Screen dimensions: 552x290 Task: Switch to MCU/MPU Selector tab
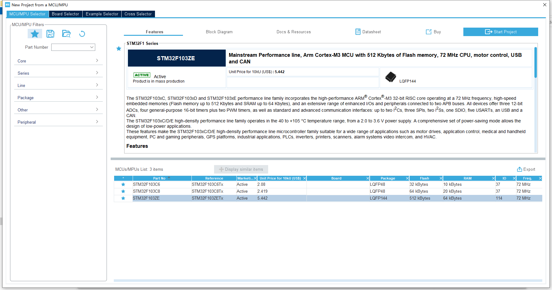point(27,14)
